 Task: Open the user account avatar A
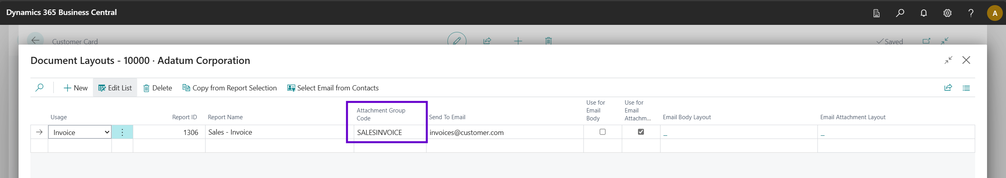995,13
